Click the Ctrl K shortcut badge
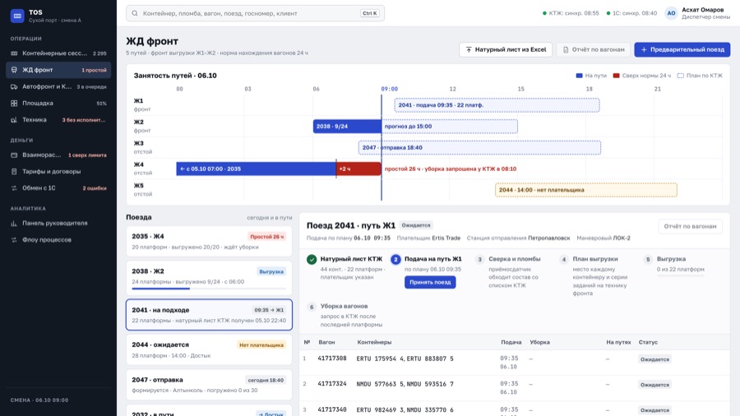 point(369,13)
